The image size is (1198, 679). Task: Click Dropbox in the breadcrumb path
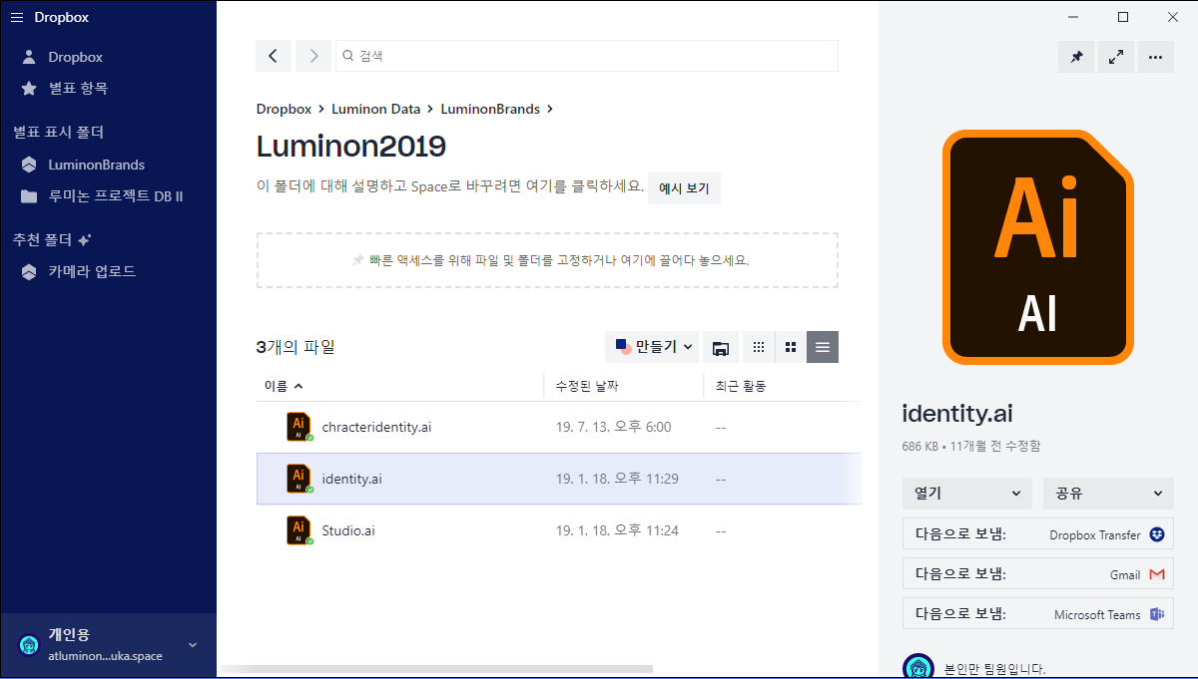(284, 109)
